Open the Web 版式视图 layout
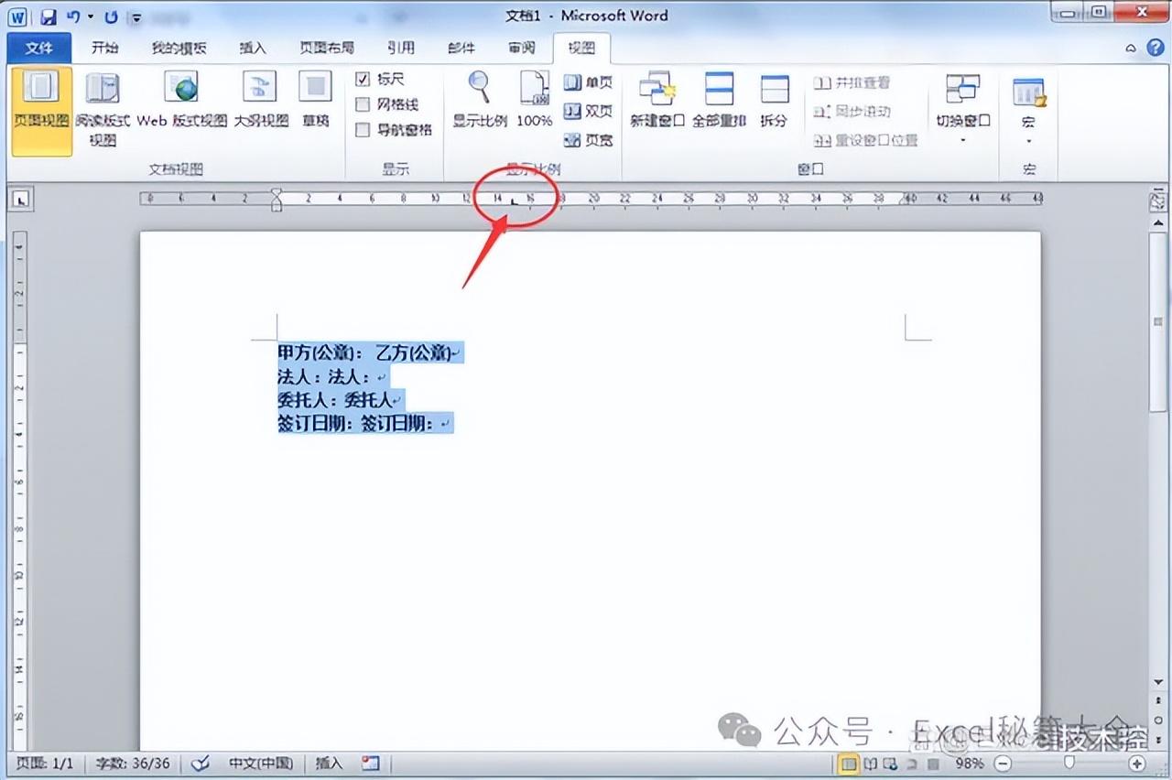Viewport: 1172px width, 780px height. point(182,101)
